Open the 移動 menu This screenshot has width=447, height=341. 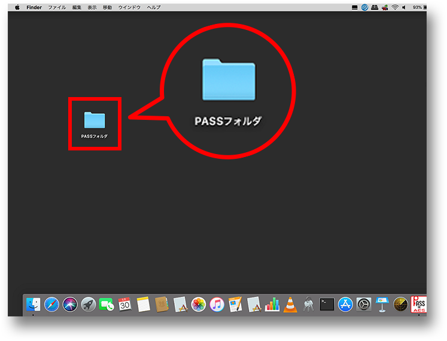pos(107,7)
